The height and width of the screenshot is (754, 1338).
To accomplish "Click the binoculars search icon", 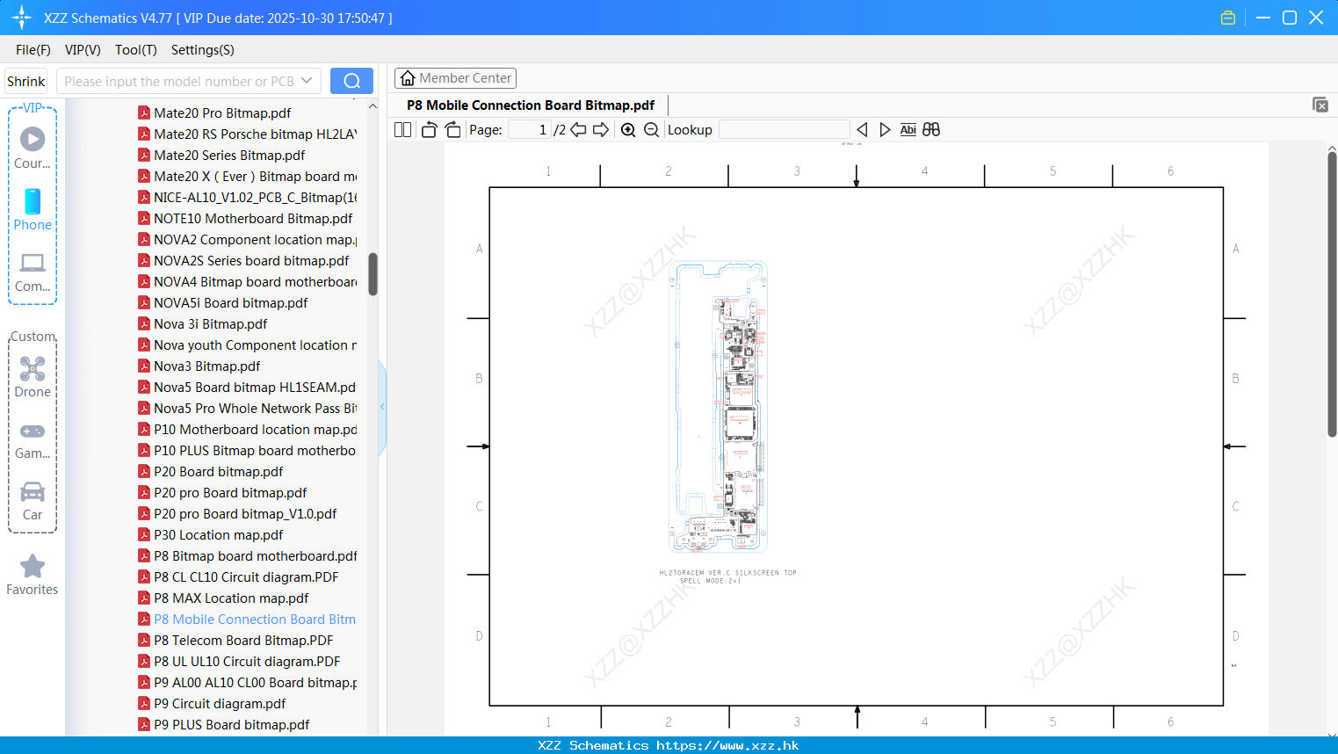I will click(931, 130).
